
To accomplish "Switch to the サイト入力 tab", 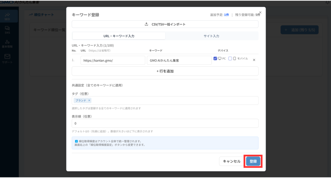I will [212, 36].
